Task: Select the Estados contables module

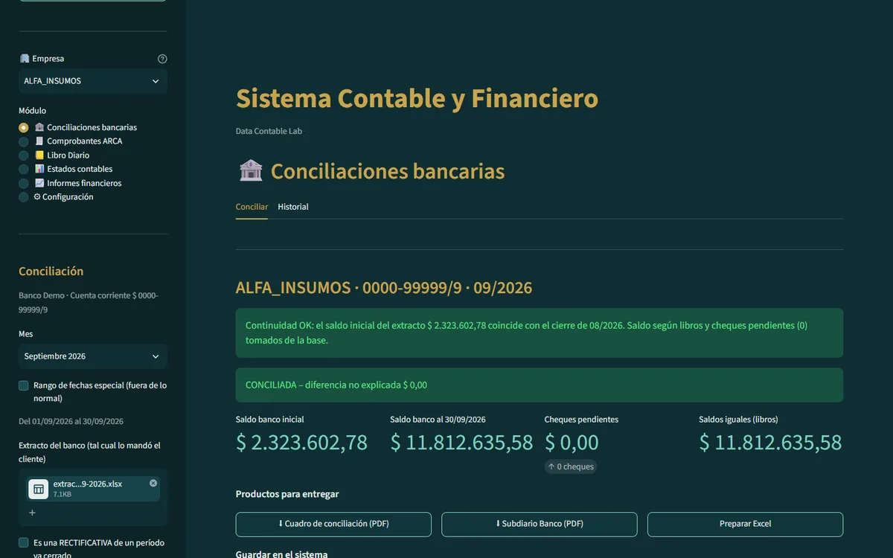Action: point(66,169)
